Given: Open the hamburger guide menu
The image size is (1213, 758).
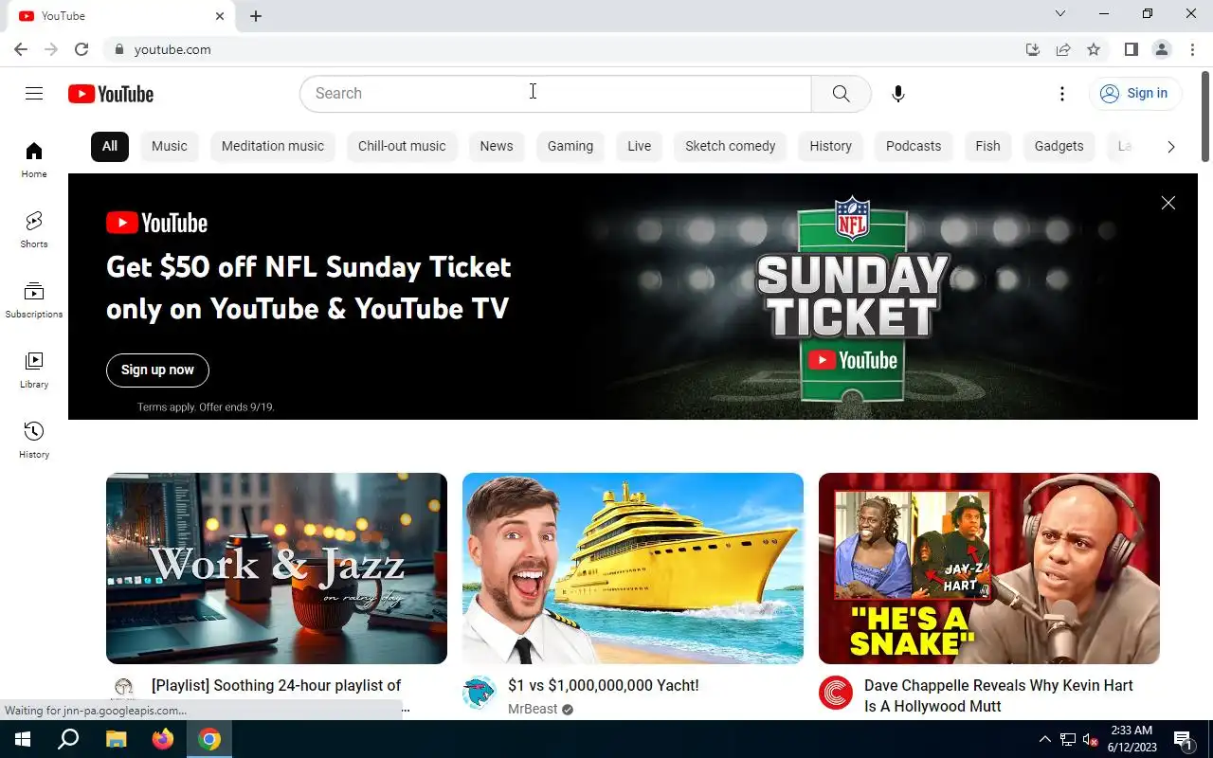Looking at the screenshot, I should [x=34, y=94].
